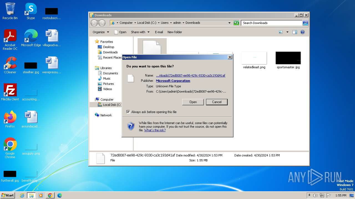Click the Chrome taskbar icon
Viewport: 355px width, 199px height.
click(50, 195)
